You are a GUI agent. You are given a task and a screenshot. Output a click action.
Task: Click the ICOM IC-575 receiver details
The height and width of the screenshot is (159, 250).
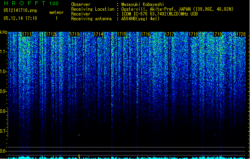[x=159, y=14]
